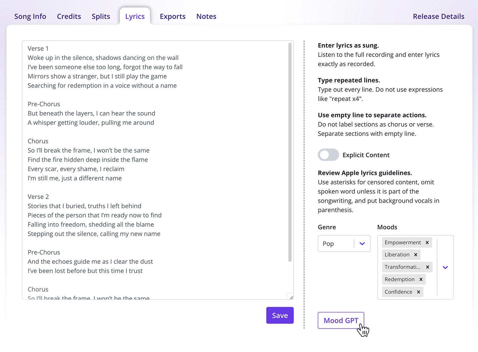This screenshot has height=352, width=478.
Task: Remove the Transformati... mood tag
Action: [x=427, y=267]
